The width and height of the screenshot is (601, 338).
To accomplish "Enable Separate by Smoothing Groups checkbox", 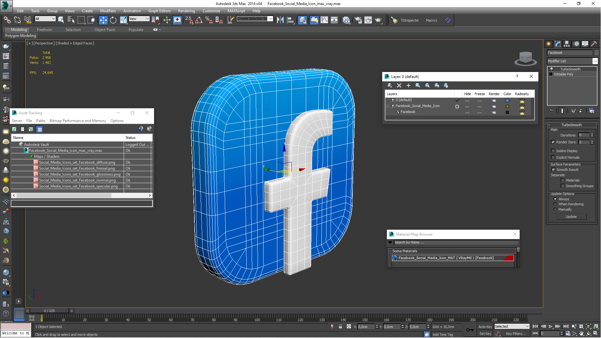I will (562, 186).
